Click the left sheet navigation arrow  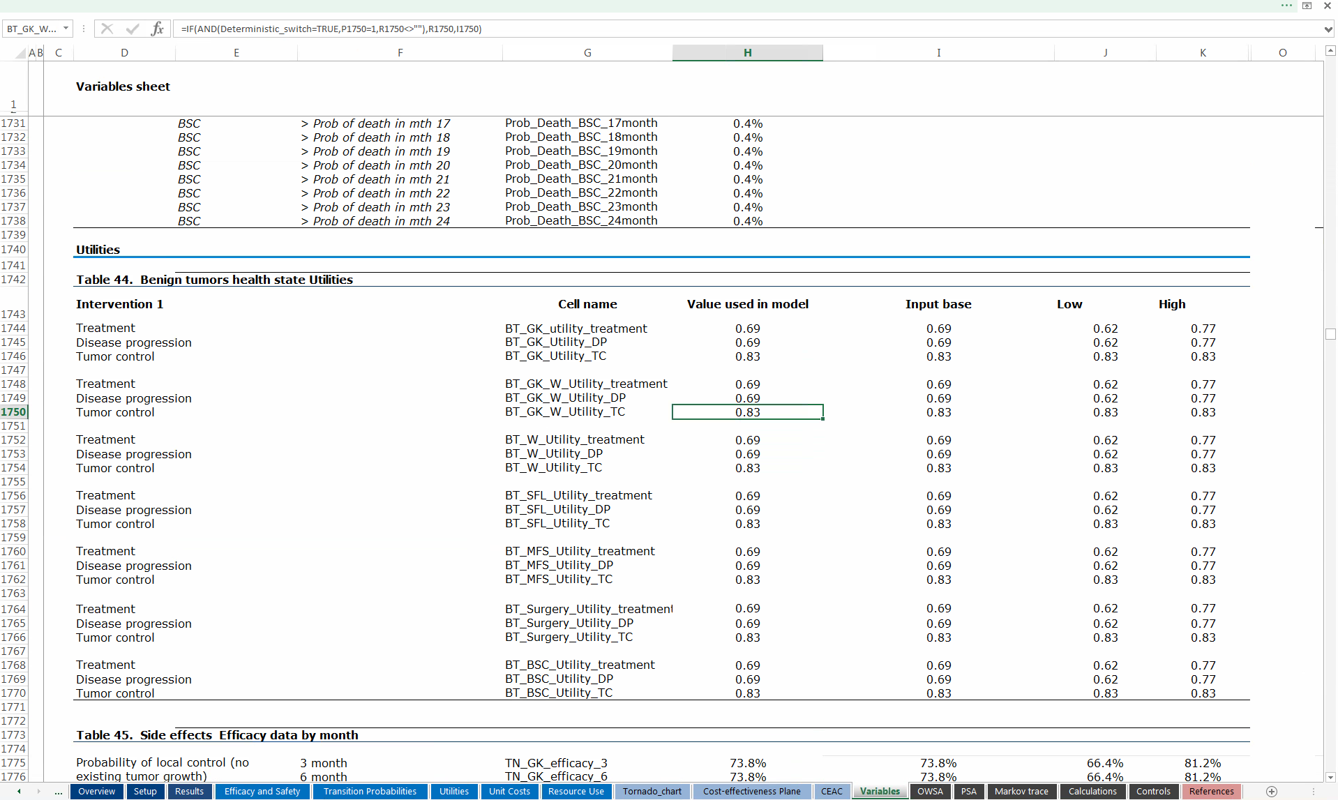tap(19, 791)
